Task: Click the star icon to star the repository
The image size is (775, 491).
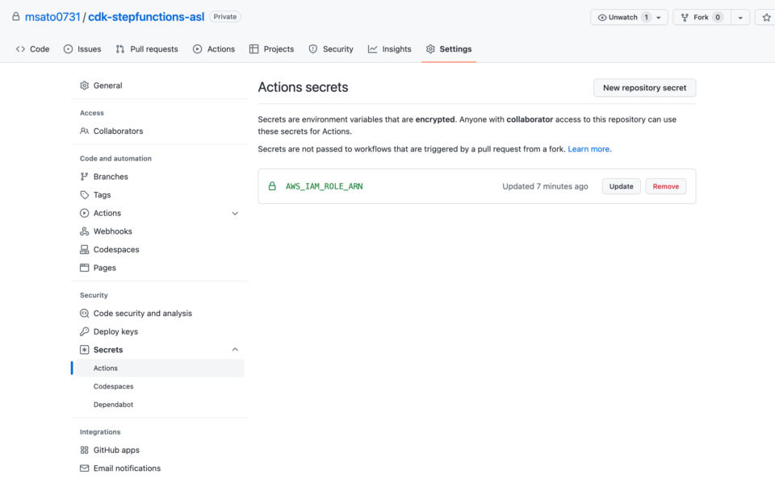Action: (x=765, y=16)
